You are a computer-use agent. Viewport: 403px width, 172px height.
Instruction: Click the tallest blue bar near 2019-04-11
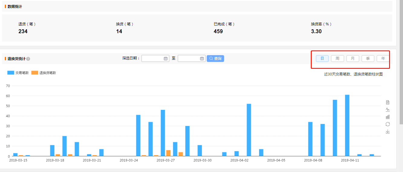pyautogui.click(x=347, y=125)
